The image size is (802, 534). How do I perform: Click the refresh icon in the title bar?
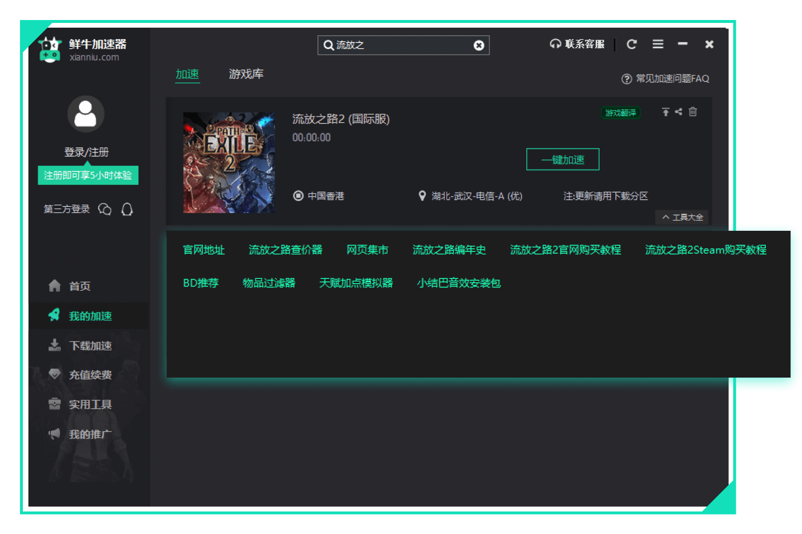632,44
